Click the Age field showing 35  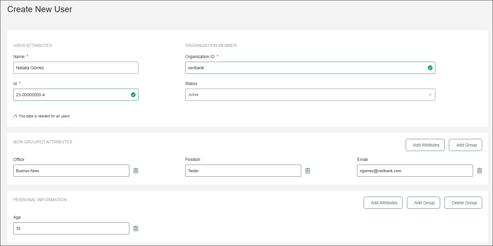tap(71, 228)
